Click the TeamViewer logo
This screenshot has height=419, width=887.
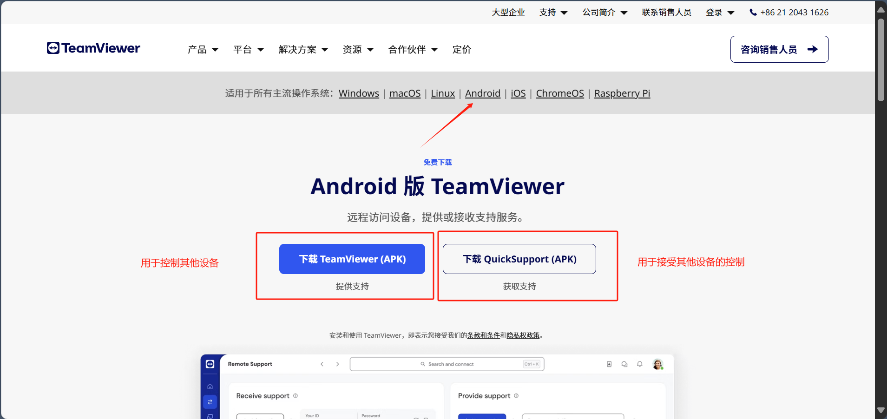[x=93, y=48]
